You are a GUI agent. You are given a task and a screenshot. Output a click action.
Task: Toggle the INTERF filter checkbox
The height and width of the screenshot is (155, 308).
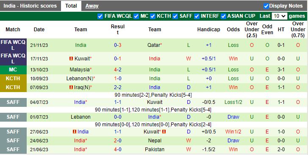coord(197,16)
